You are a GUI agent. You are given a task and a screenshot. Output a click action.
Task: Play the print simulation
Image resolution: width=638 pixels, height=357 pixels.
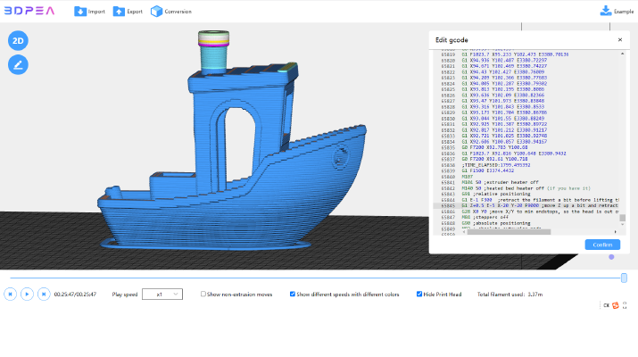coord(27,294)
